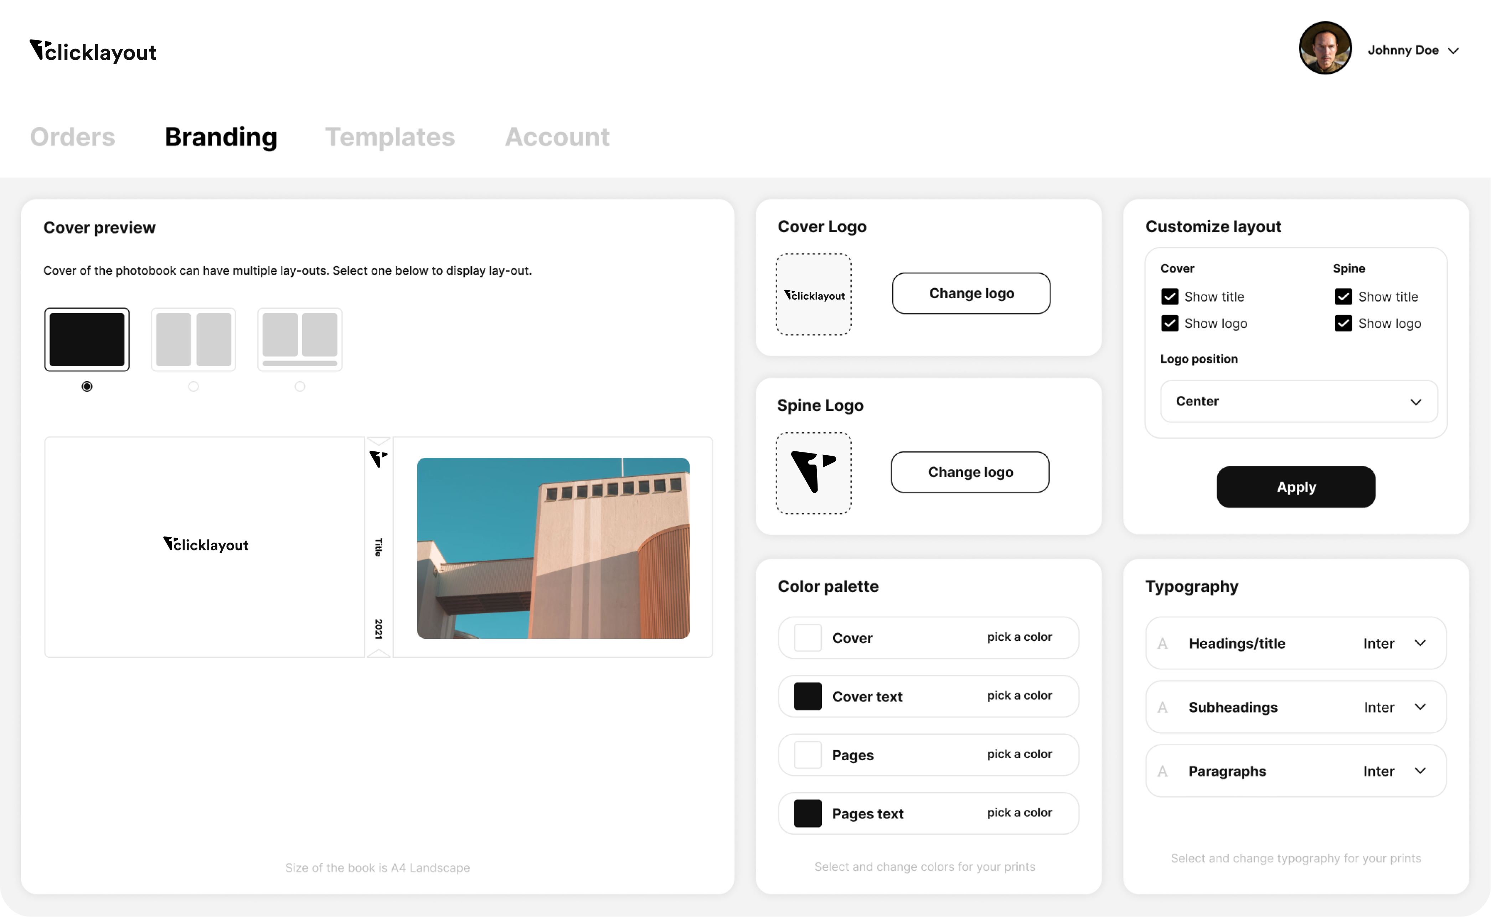Open the account menu chevron beside Johnny Doe
Screen dimensions: 1491x917
point(1454,51)
